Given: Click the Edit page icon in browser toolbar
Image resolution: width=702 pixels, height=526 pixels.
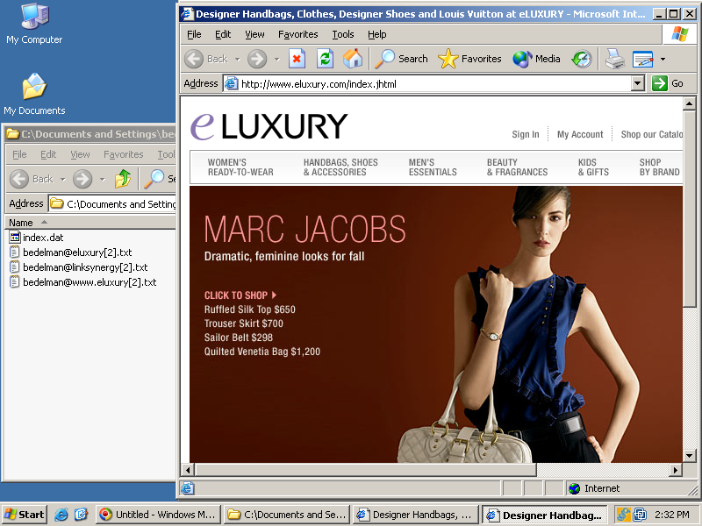Looking at the screenshot, I should click(x=643, y=59).
